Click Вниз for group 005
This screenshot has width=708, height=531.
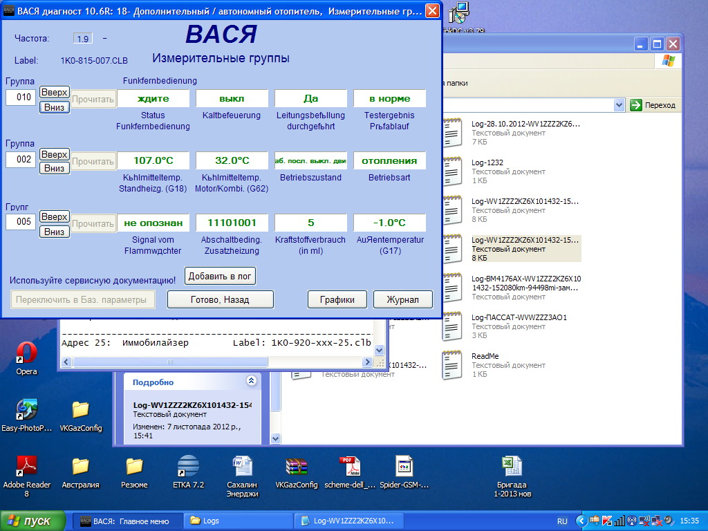click(54, 232)
